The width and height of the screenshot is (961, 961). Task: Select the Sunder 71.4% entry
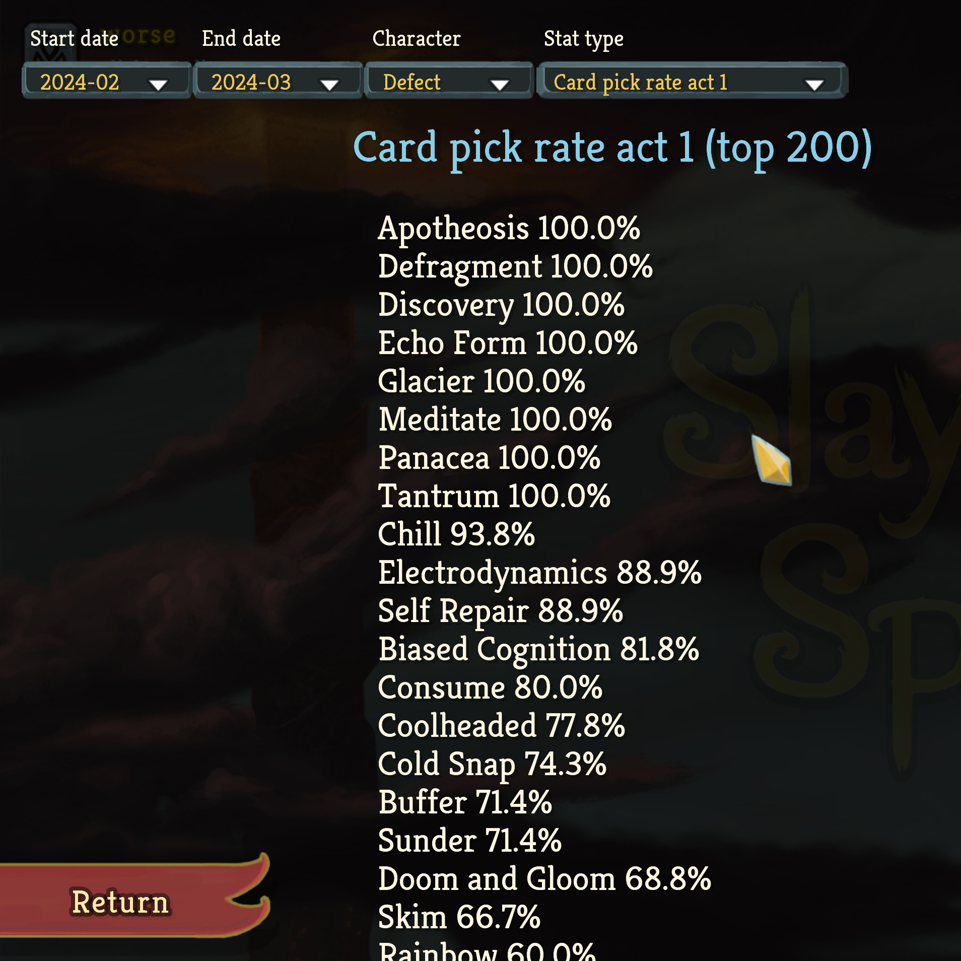[470, 841]
